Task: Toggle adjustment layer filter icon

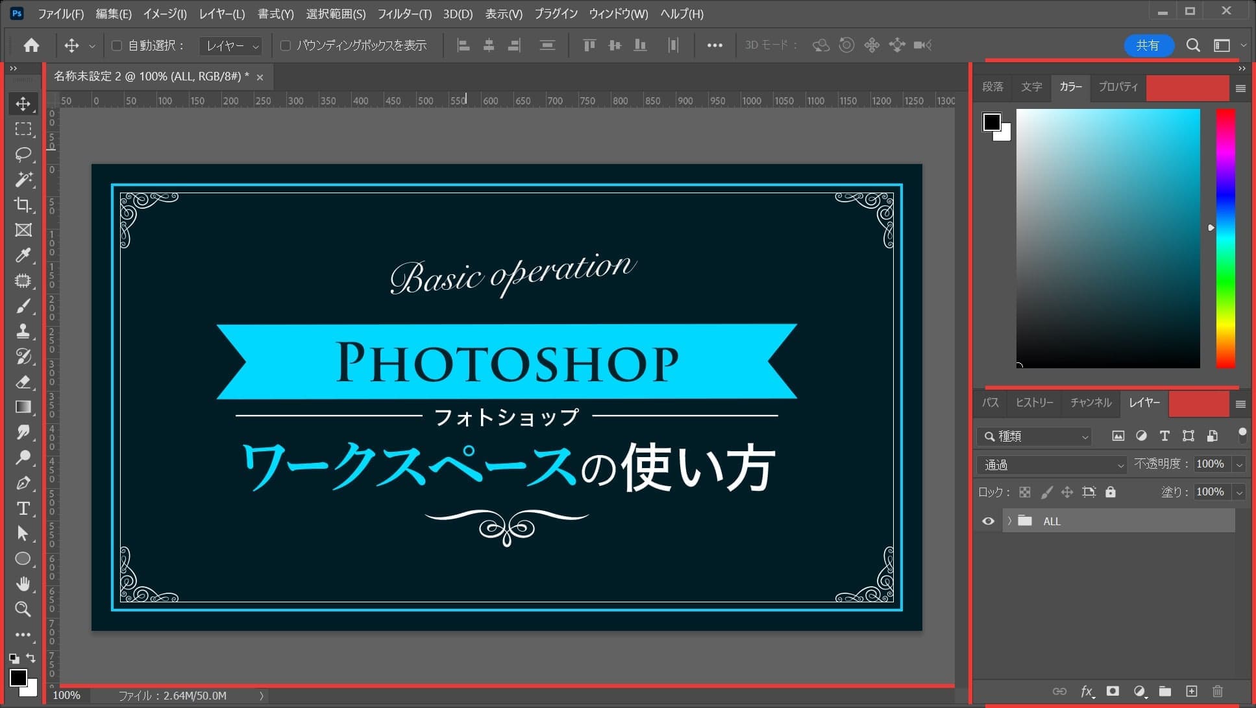Action: (x=1141, y=436)
